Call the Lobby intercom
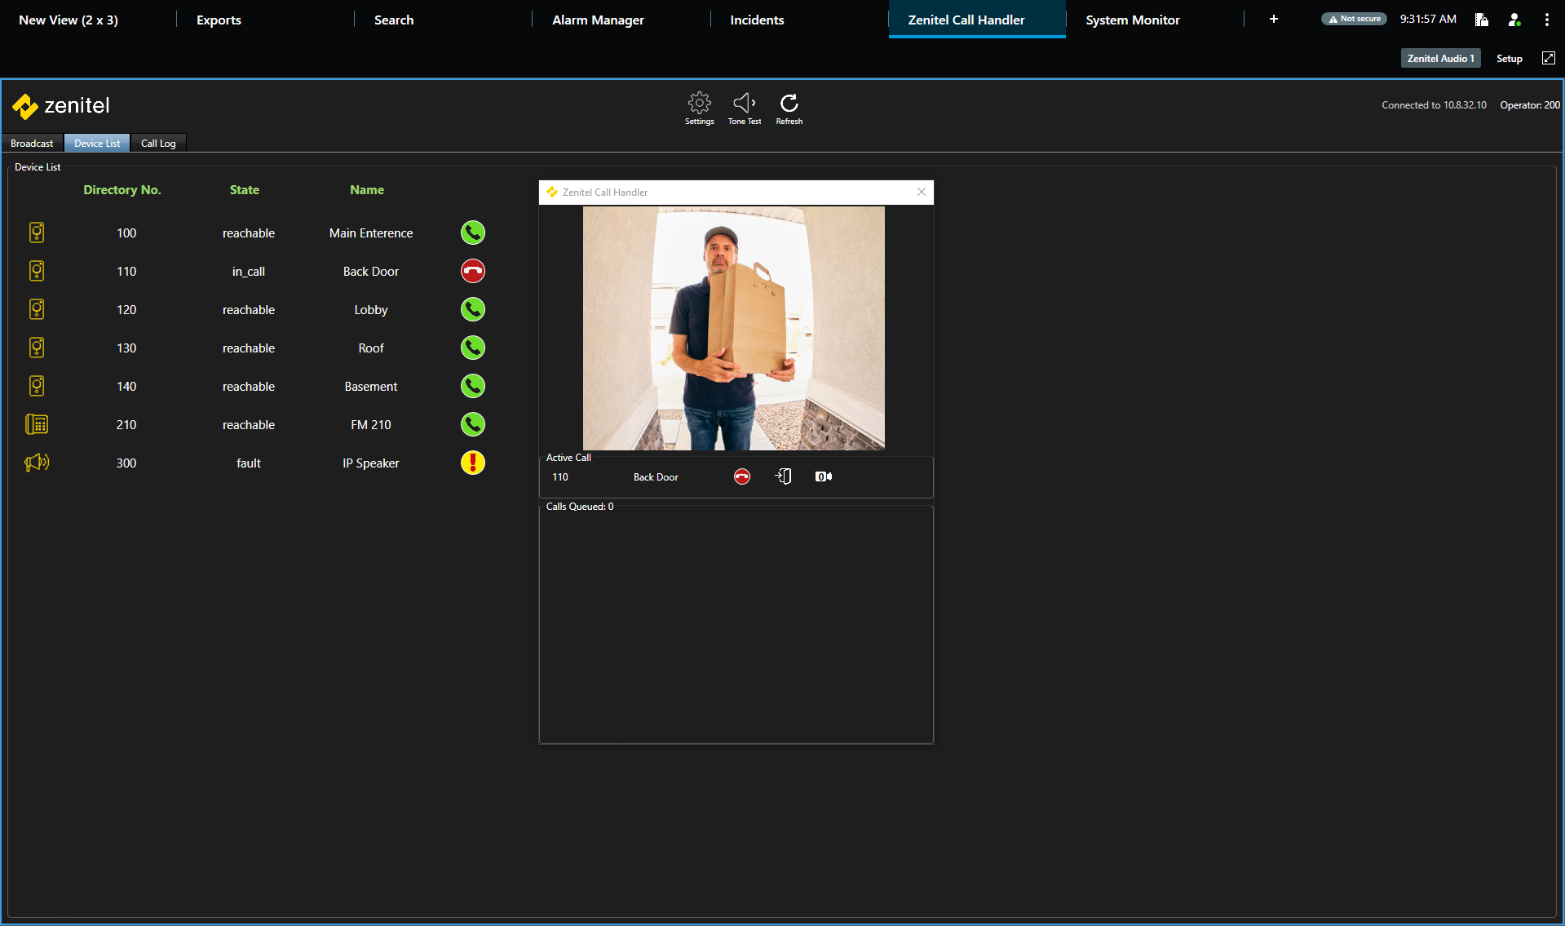The height and width of the screenshot is (926, 1565). pyautogui.click(x=473, y=309)
